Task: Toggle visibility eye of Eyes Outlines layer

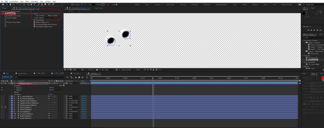Action: point(2,107)
